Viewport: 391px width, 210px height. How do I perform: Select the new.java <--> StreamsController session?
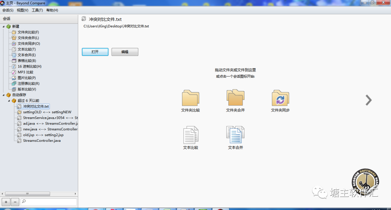(x=50, y=129)
